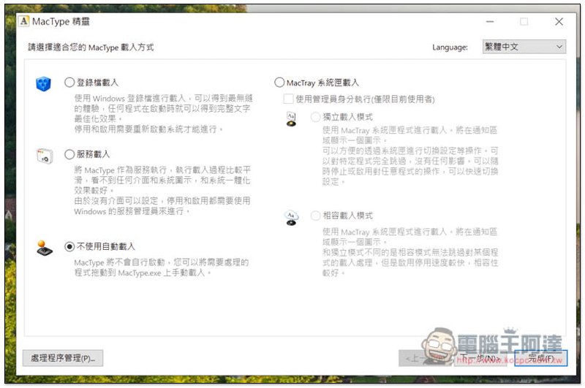Click the compatible load mode icon
The image size is (585, 388).
pos(291,218)
